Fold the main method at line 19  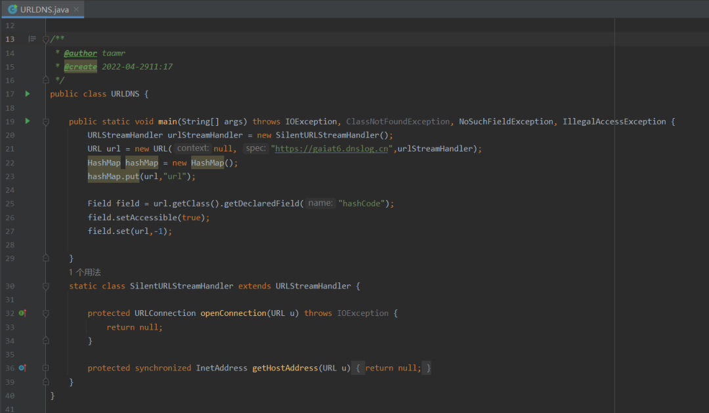click(46, 121)
